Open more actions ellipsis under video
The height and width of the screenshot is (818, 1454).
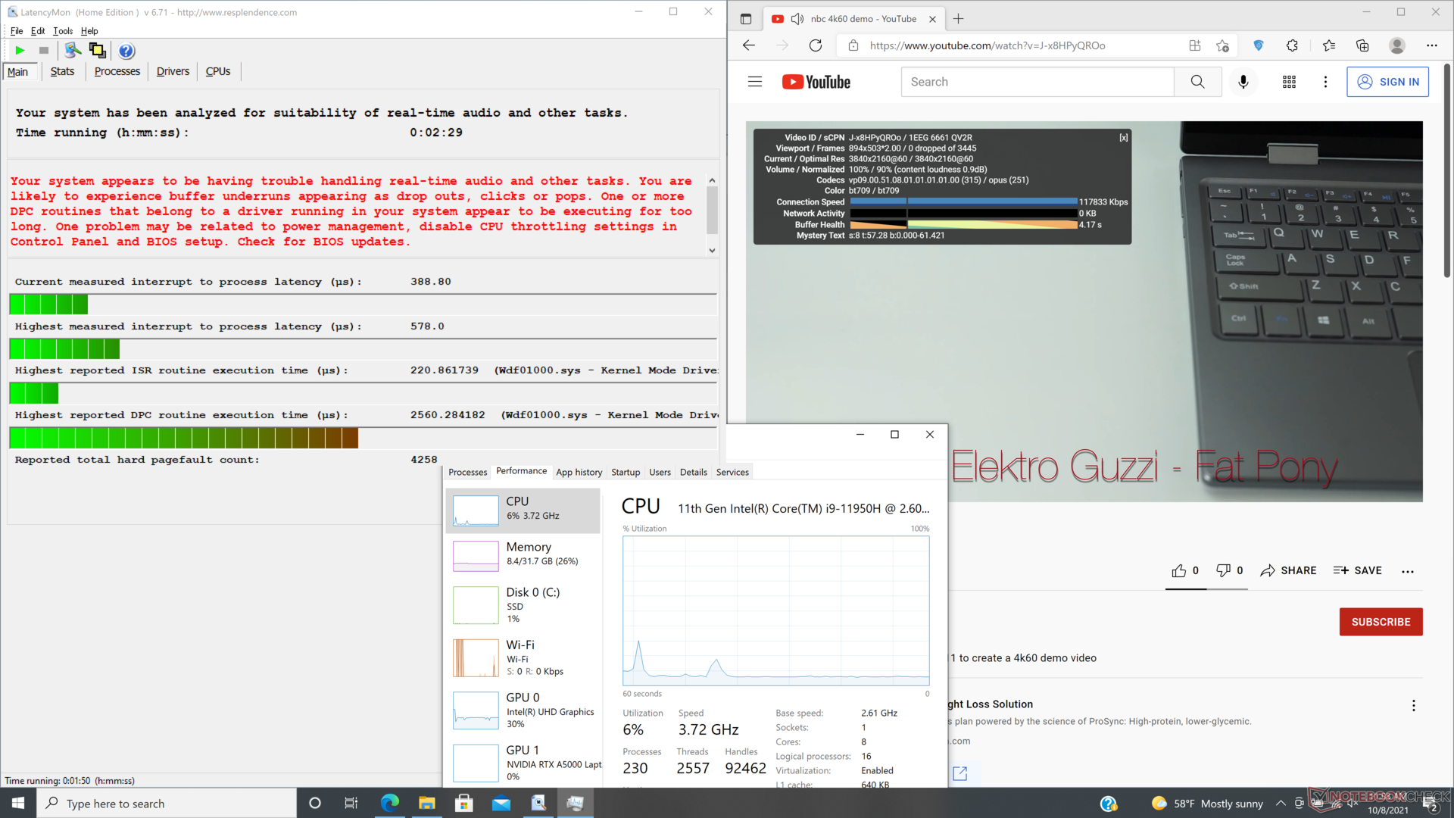click(1408, 571)
